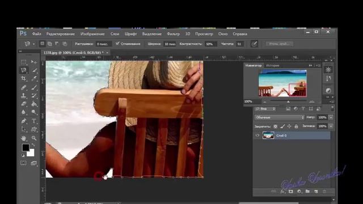Select the Type tool
The image size is (363, 204).
[x=34, y=121]
